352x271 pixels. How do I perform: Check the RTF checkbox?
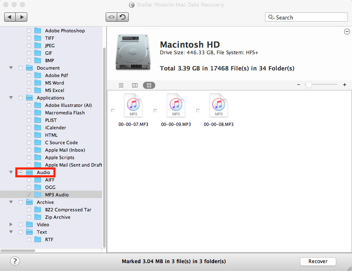point(29,240)
